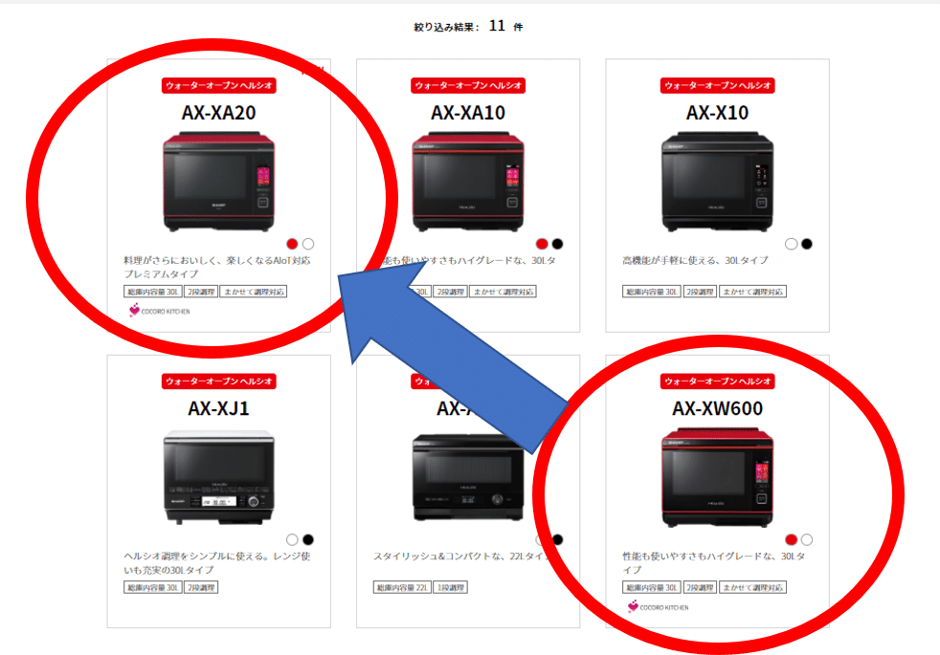Screen dimensions: 940x655
Task: Click the AX-XA10 oven image
Action: tap(468, 182)
